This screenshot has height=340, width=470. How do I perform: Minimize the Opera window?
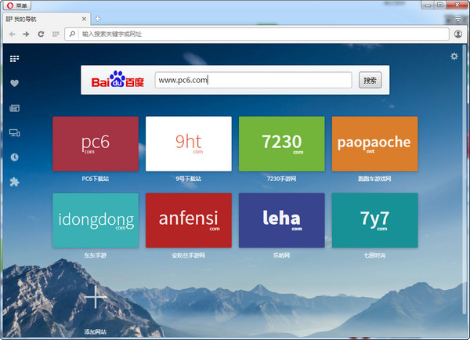pos(428,5)
